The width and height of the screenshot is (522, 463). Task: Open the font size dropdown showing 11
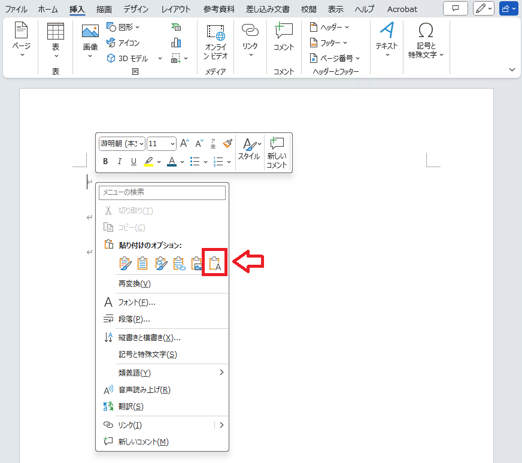(x=161, y=144)
